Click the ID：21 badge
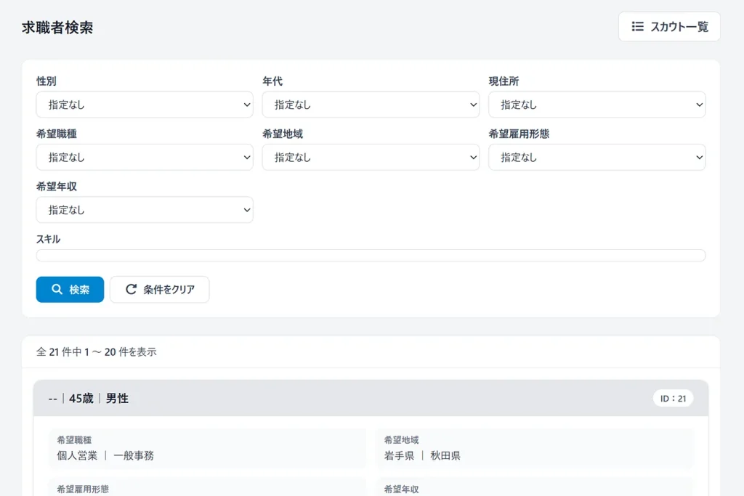 click(x=673, y=399)
